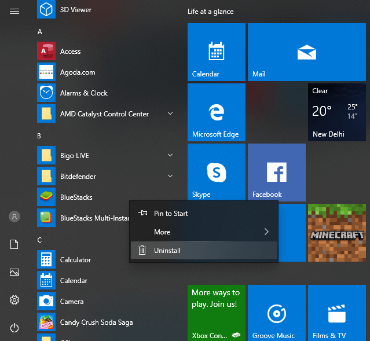The width and height of the screenshot is (370, 341).
Task: Open the Calendar live tile
Action: 217,52
